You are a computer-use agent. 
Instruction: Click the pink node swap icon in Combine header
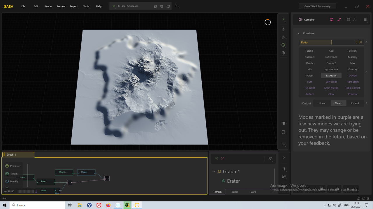click(332, 19)
